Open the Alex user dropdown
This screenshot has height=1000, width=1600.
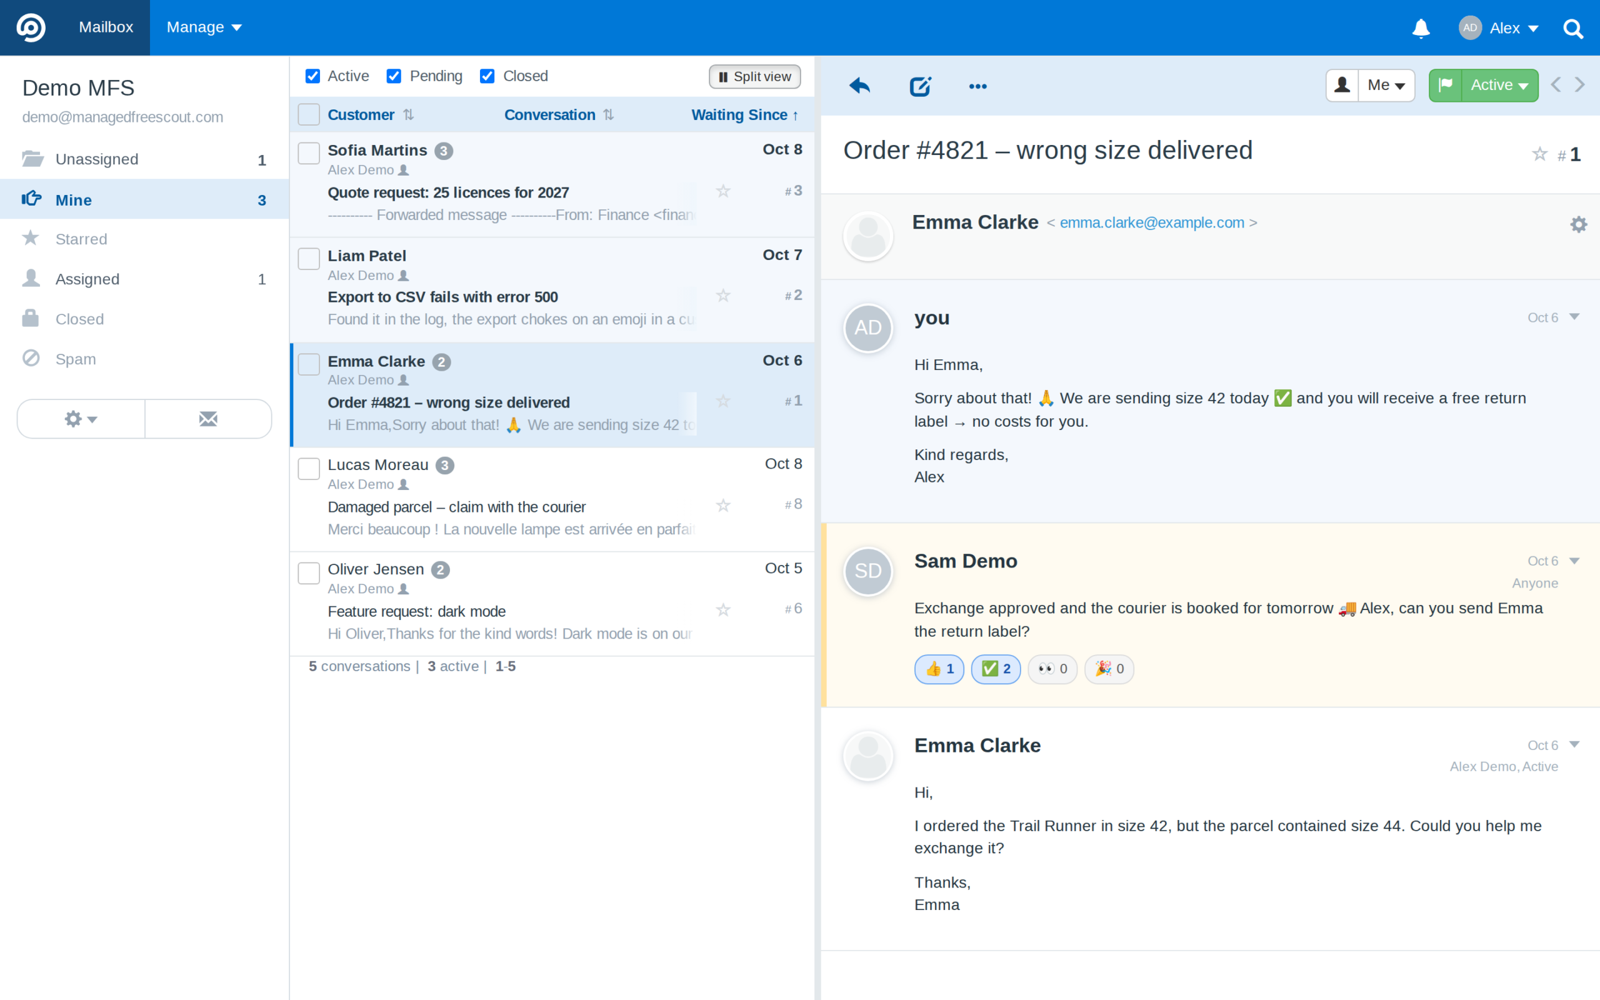[1499, 27]
